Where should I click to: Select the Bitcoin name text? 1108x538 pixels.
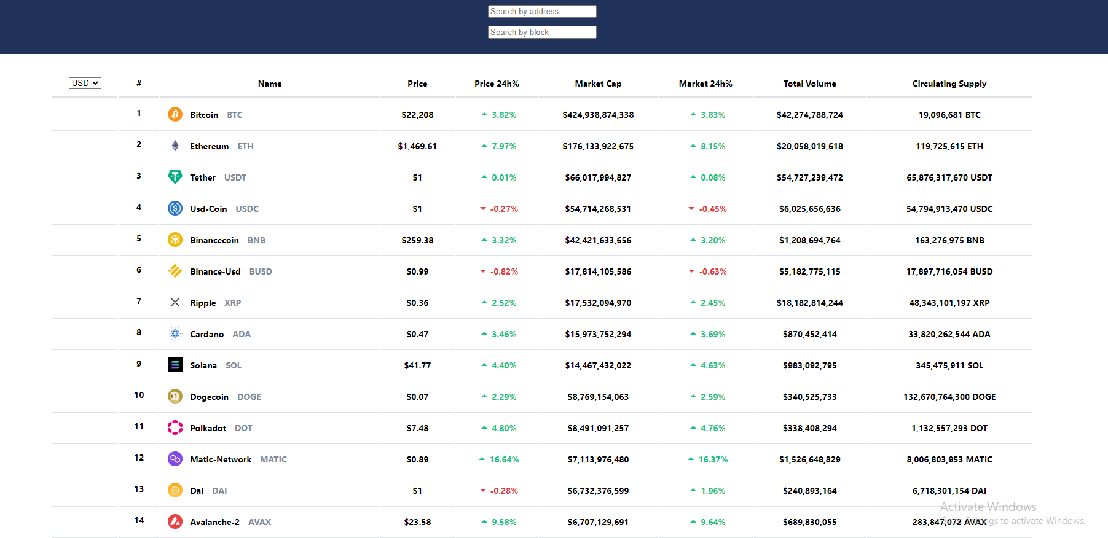(x=204, y=115)
